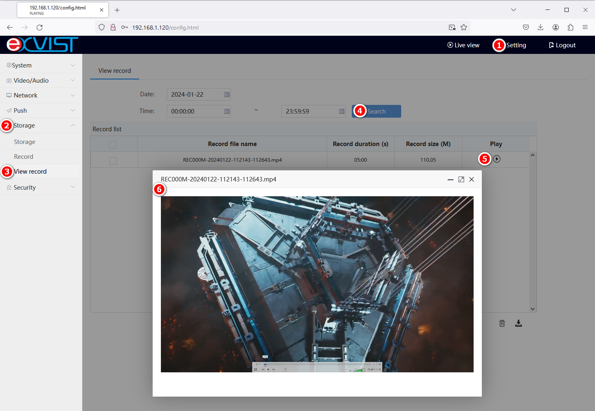Select View record in sidebar
The image size is (595, 411).
[30, 172]
